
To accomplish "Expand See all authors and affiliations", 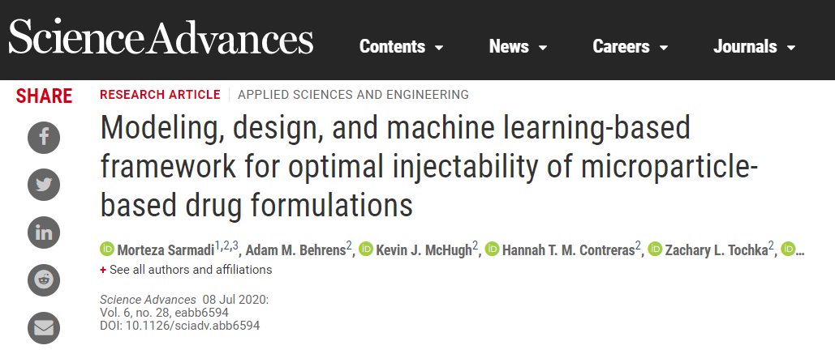I will point(186,270).
